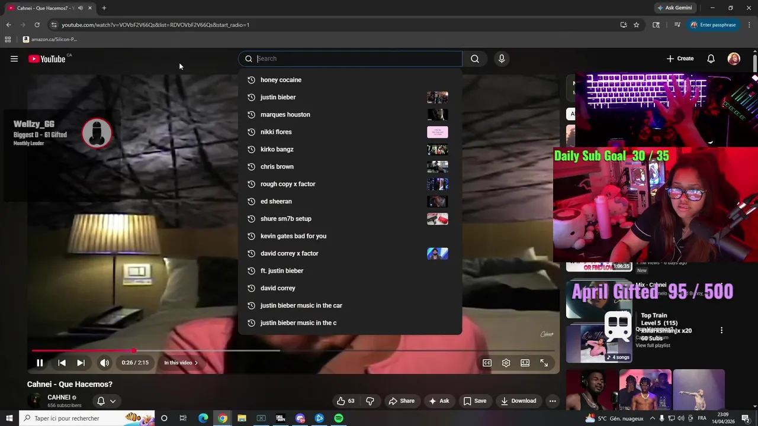Click the search magnifier button
This screenshot has height=426, width=758.
(475, 59)
